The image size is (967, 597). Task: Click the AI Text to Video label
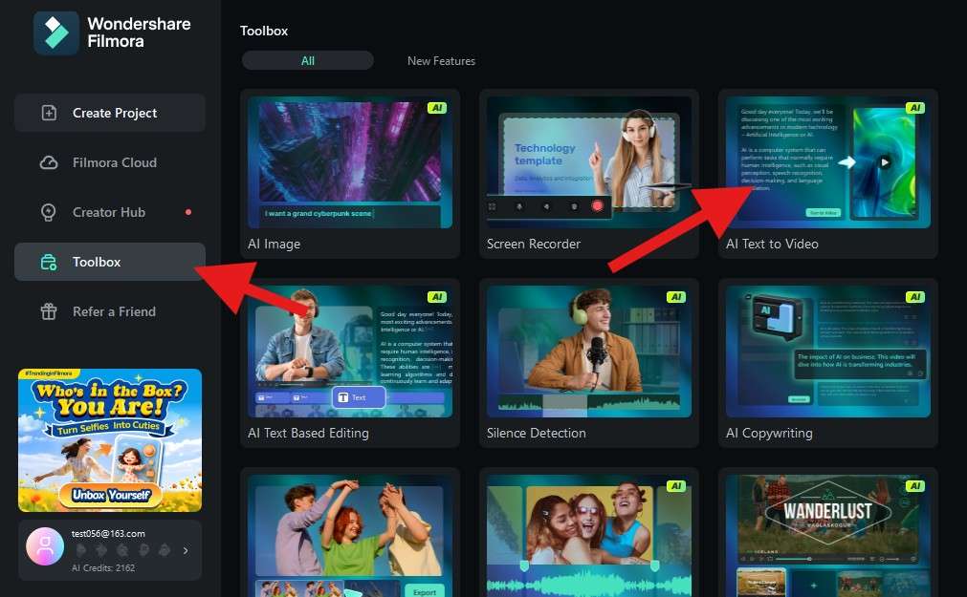(772, 244)
